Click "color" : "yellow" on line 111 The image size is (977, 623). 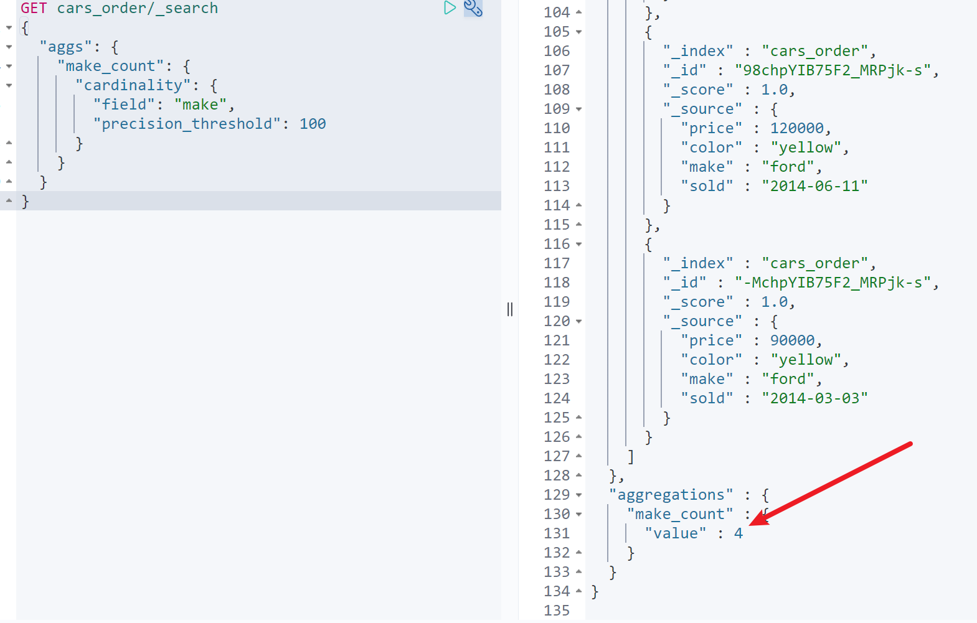765,148
